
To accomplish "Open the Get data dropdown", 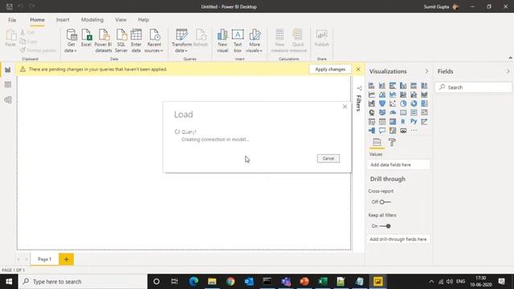I will pos(71,41).
